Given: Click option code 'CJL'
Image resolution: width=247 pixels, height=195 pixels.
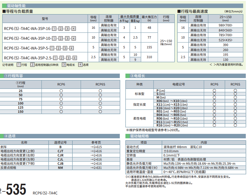Looking at the screenshot, I should pos(60,159).
